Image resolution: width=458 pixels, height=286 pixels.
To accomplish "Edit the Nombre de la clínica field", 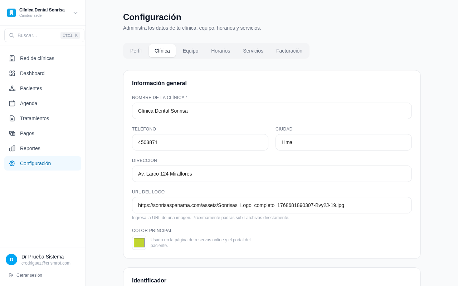I will 272,111.
